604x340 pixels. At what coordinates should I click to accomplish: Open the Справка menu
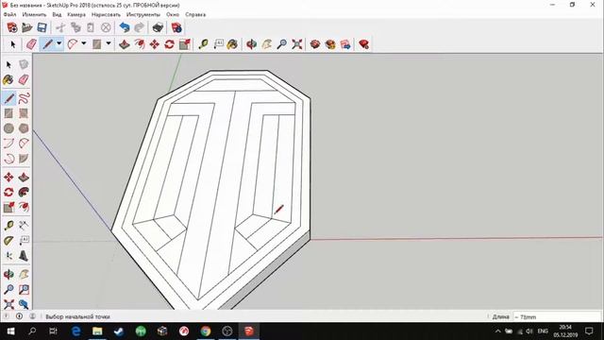click(195, 14)
